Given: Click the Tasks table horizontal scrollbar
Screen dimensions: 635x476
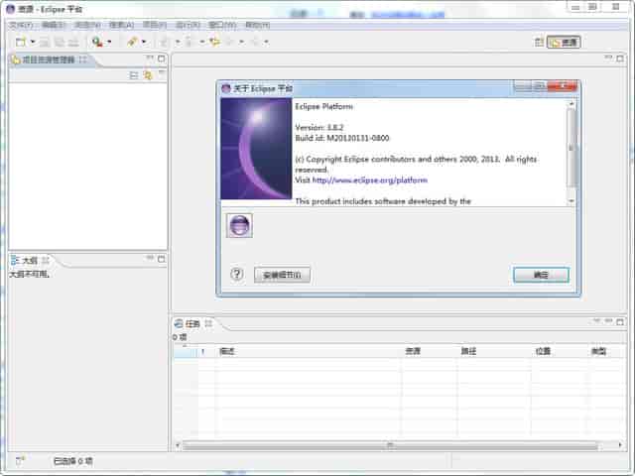Looking at the screenshot, I should (x=390, y=445).
